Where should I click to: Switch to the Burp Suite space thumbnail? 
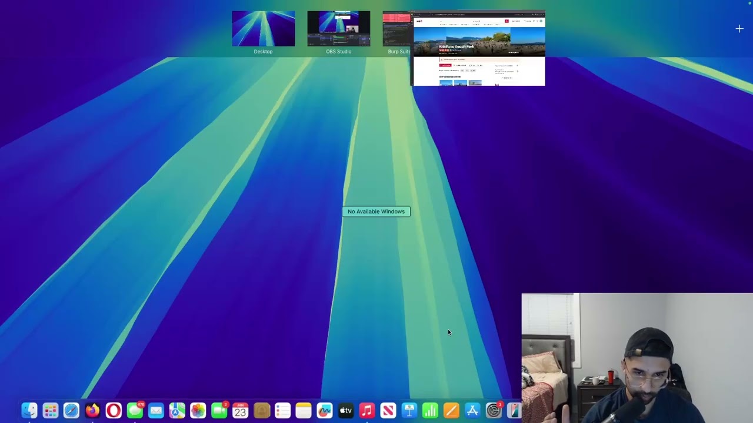tap(397, 29)
